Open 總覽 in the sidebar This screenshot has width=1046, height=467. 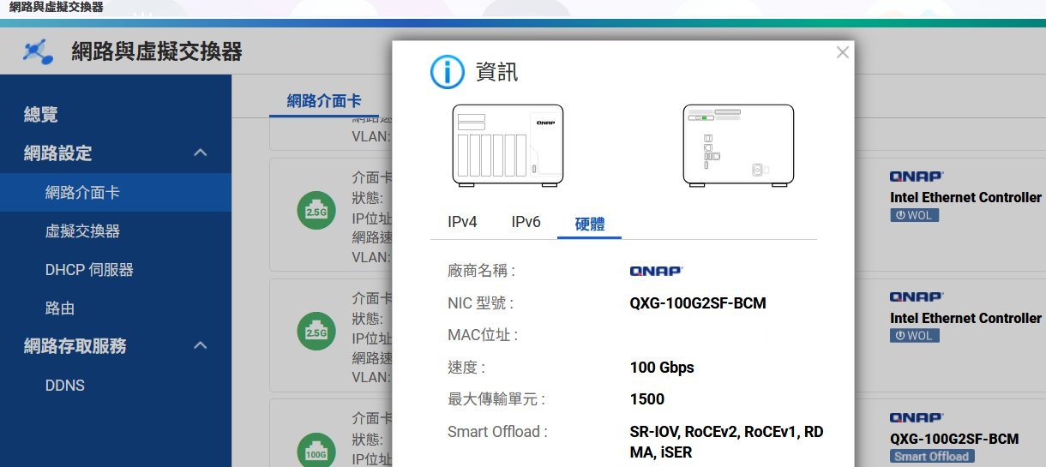click(x=41, y=115)
